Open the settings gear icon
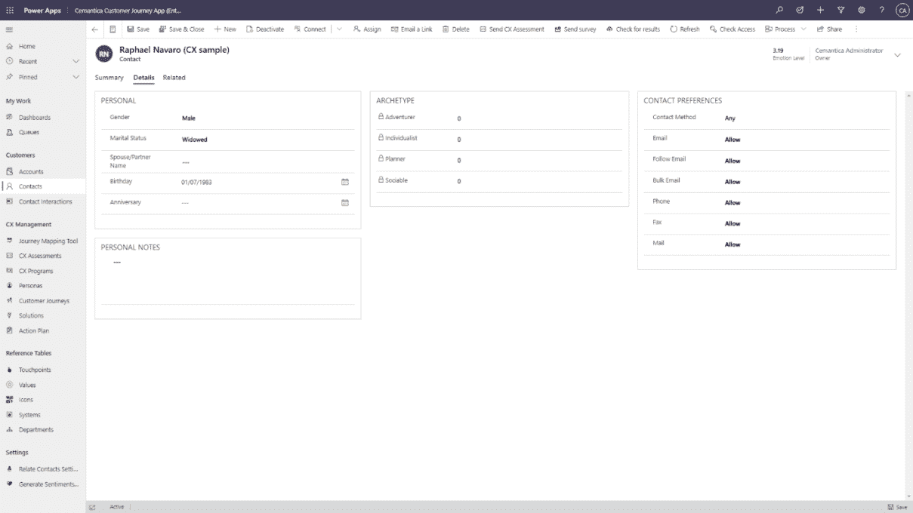Viewport: 913px width, 513px height. [861, 11]
